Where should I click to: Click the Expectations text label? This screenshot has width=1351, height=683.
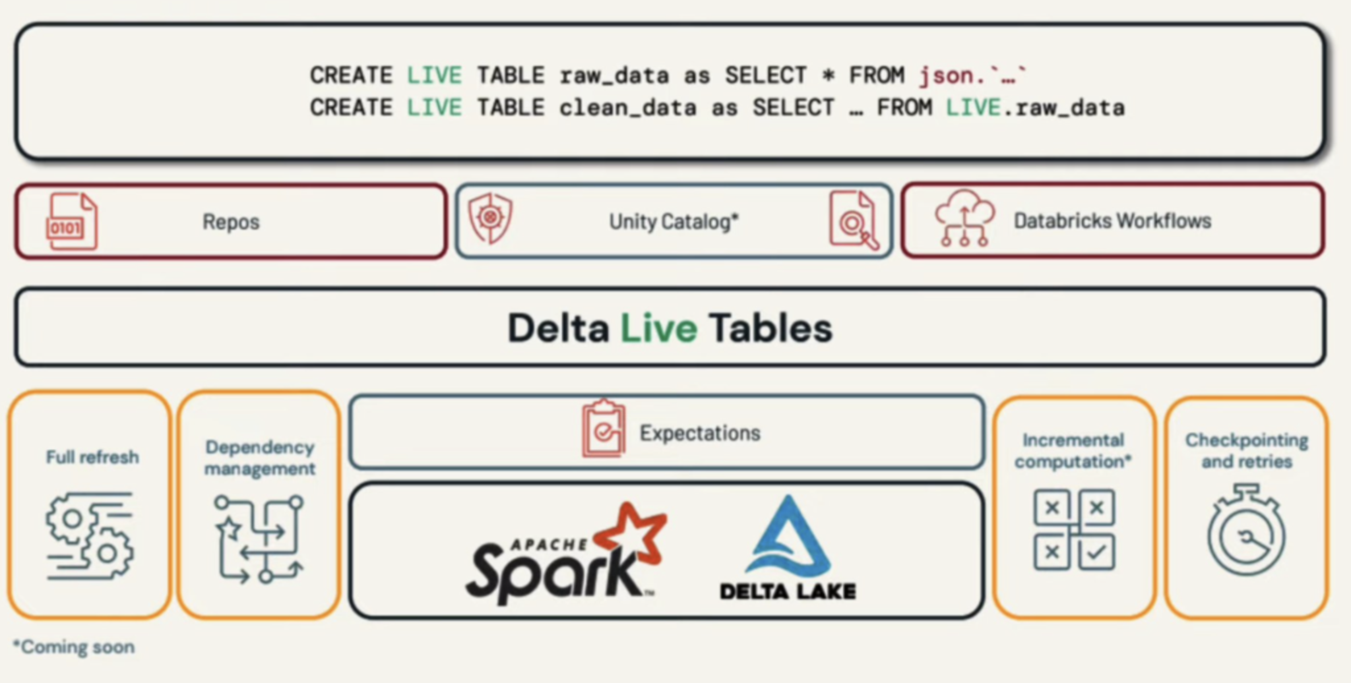pyautogui.click(x=700, y=433)
